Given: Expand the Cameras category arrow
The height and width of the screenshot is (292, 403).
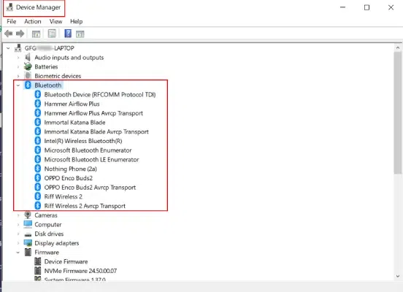Looking at the screenshot, I should 18,215.
